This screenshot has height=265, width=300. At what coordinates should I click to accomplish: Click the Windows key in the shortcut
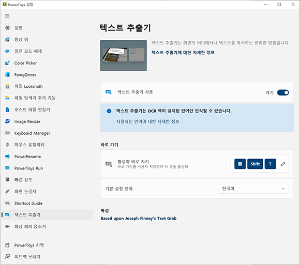click(x=240, y=164)
